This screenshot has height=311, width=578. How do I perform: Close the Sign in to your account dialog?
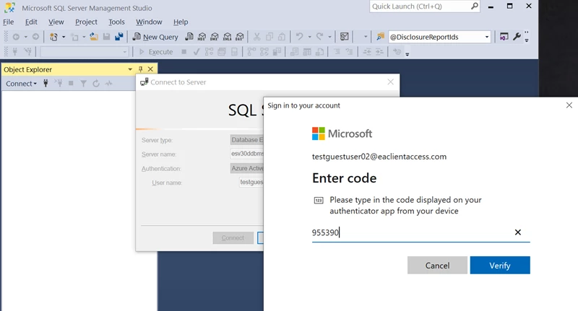(x=569, y=105)
